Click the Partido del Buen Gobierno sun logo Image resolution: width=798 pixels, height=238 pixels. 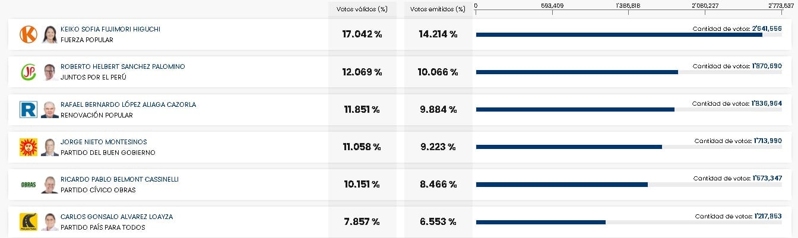coord(28,147)
